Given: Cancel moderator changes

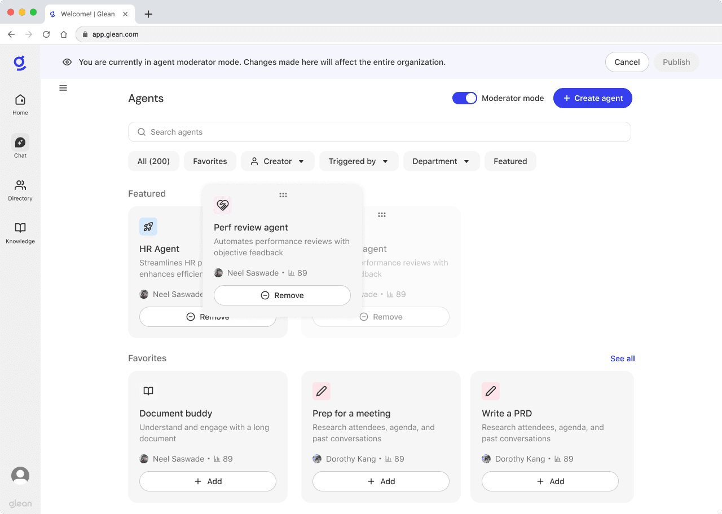Looking at the screenshot, I should click(627, 62).
